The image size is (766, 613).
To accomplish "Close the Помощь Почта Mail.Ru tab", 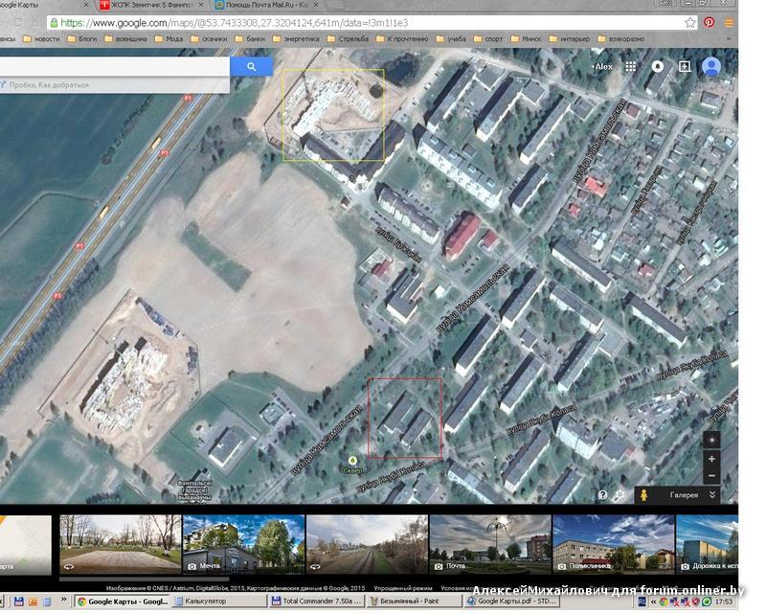I will pos(317,5).
